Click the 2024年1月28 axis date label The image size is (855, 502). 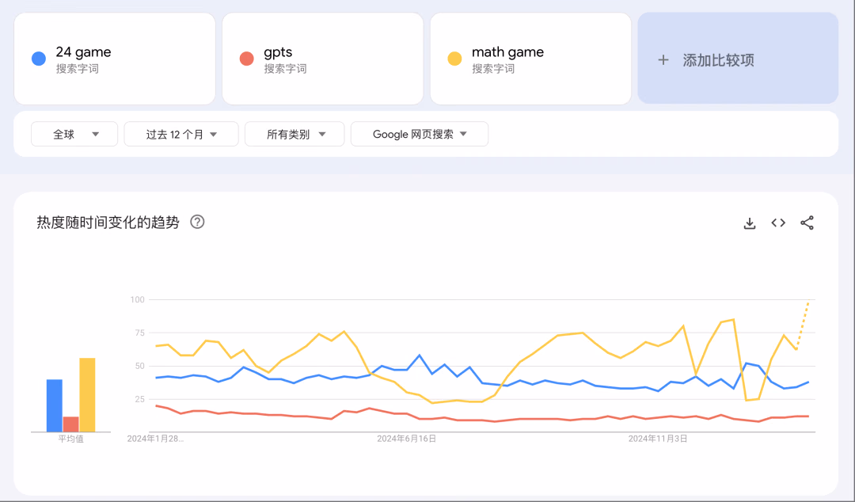[x=155, y=439]
